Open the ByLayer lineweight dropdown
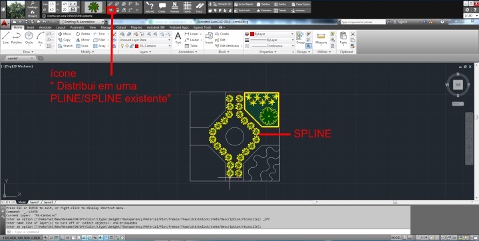Image resolution: width=479 pixels, height=241 pixels. click(x=272, y=40)
